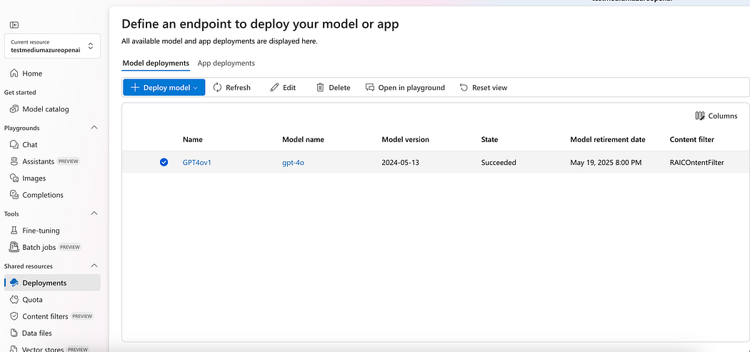Screen dimensions: 750x352
Task: Open the GPT4ov1 deployment link
Action: (x=197, y=163)
